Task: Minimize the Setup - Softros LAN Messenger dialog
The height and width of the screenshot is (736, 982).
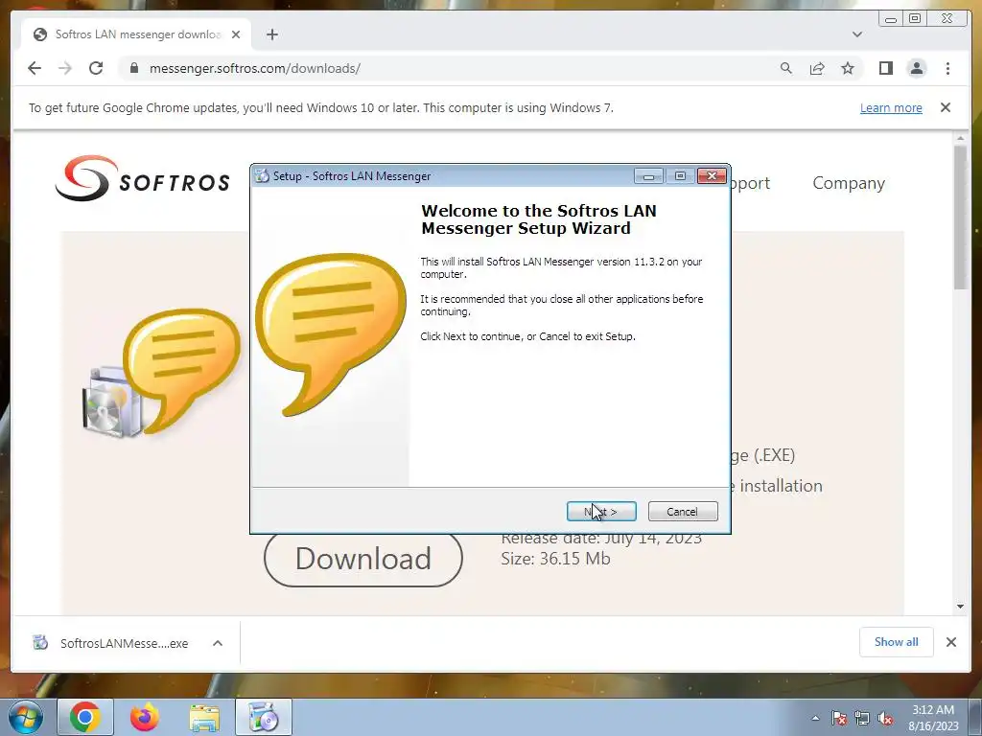Action: click(648, 176)
